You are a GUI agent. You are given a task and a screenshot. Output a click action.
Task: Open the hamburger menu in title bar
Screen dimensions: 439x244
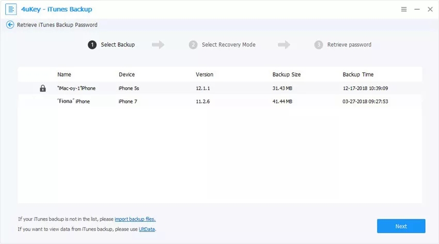403,9
